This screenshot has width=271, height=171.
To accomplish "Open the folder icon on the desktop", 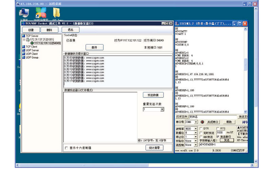I will coord(57,13).
